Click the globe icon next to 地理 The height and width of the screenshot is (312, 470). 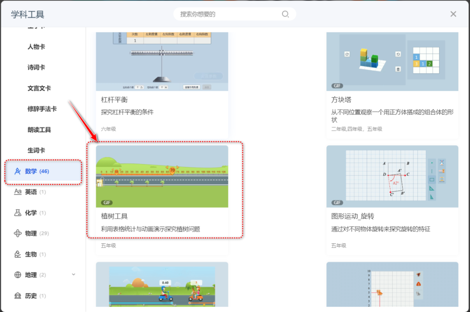pyautogui.click(x=18, y=275)
